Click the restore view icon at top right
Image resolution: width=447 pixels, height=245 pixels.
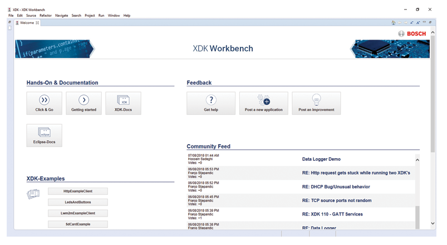(430, 22)
